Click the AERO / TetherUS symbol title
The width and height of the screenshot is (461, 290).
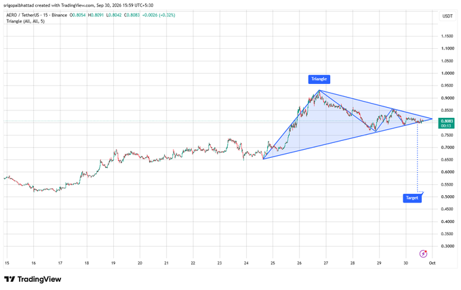coord(37,15)
